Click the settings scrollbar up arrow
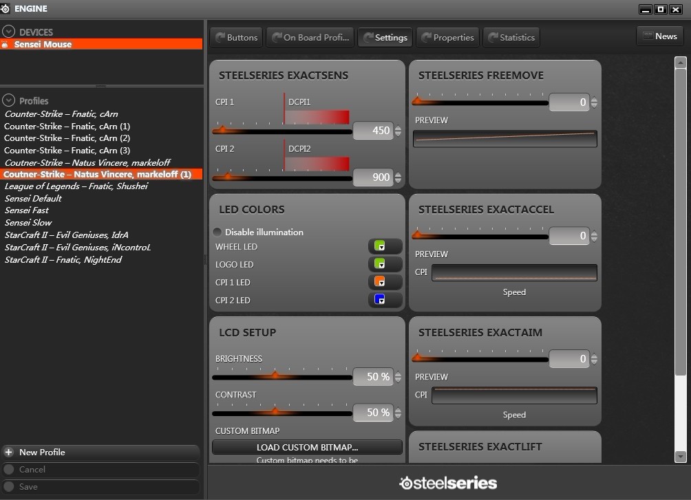The height and width of the screenshot is (500, 691). [681, 63]
